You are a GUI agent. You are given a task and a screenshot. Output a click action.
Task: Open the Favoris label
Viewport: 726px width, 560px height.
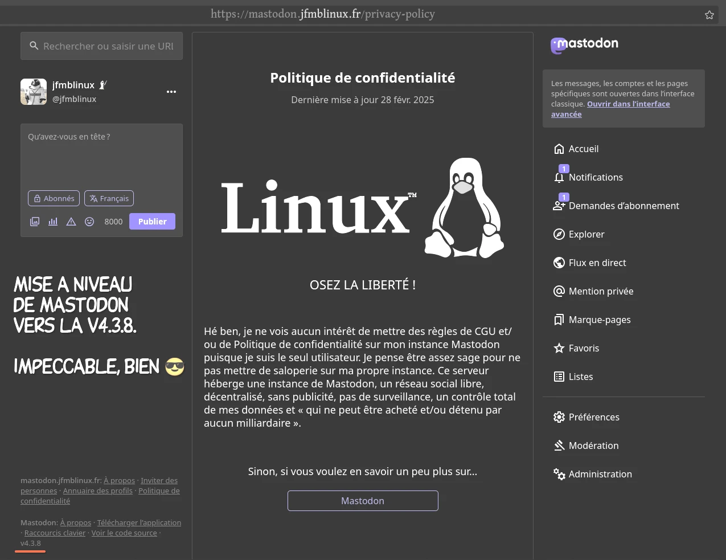pyautogui.click(x=584, y=348)
